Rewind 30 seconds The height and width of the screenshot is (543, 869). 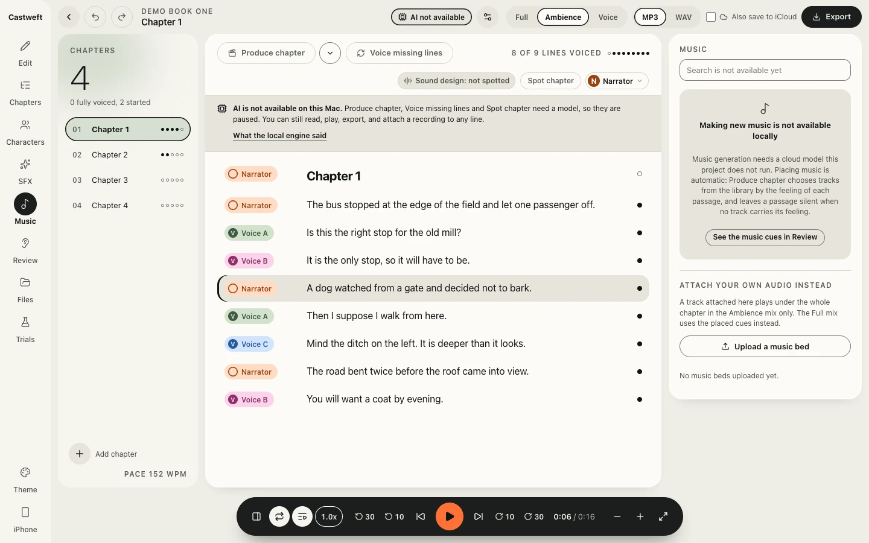tap(364, 516)
